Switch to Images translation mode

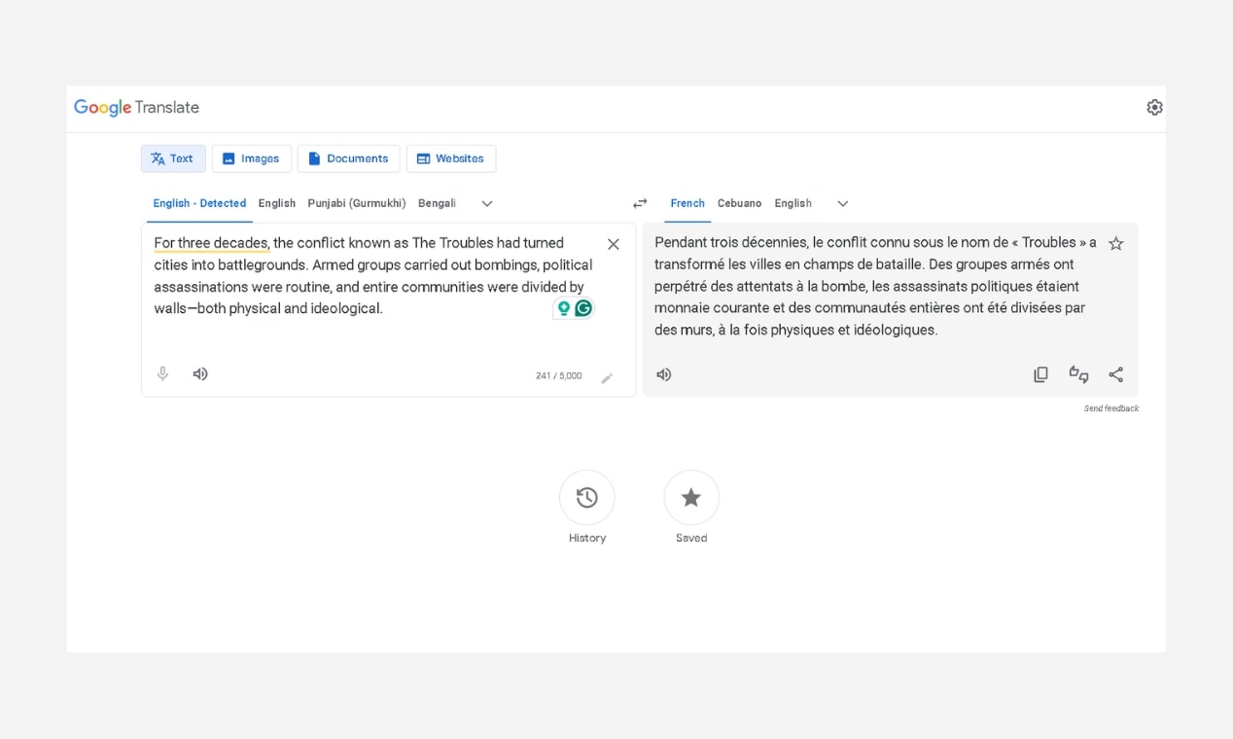click(x=252, y=158)
